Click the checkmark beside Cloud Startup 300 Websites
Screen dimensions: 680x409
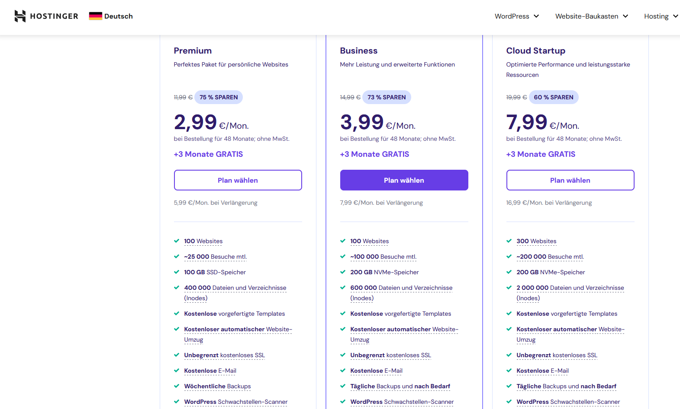tap(509, 241)
